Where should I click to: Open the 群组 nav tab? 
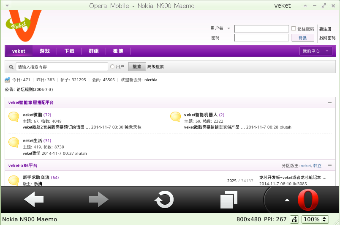(94, 51)
